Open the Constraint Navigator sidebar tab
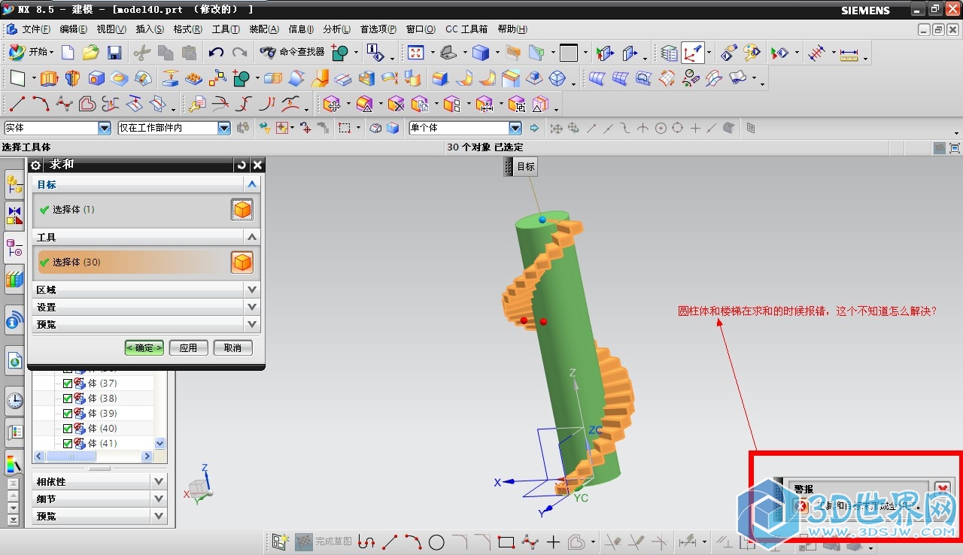The width and height of the screenshot is (963, 555). point(14,216)
